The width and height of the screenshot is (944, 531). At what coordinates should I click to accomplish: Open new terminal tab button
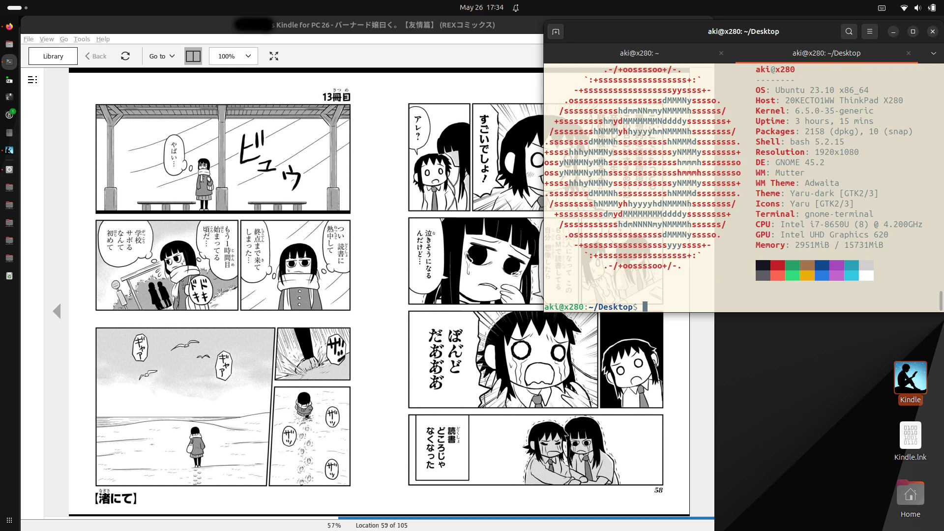[x=556, y=31]
